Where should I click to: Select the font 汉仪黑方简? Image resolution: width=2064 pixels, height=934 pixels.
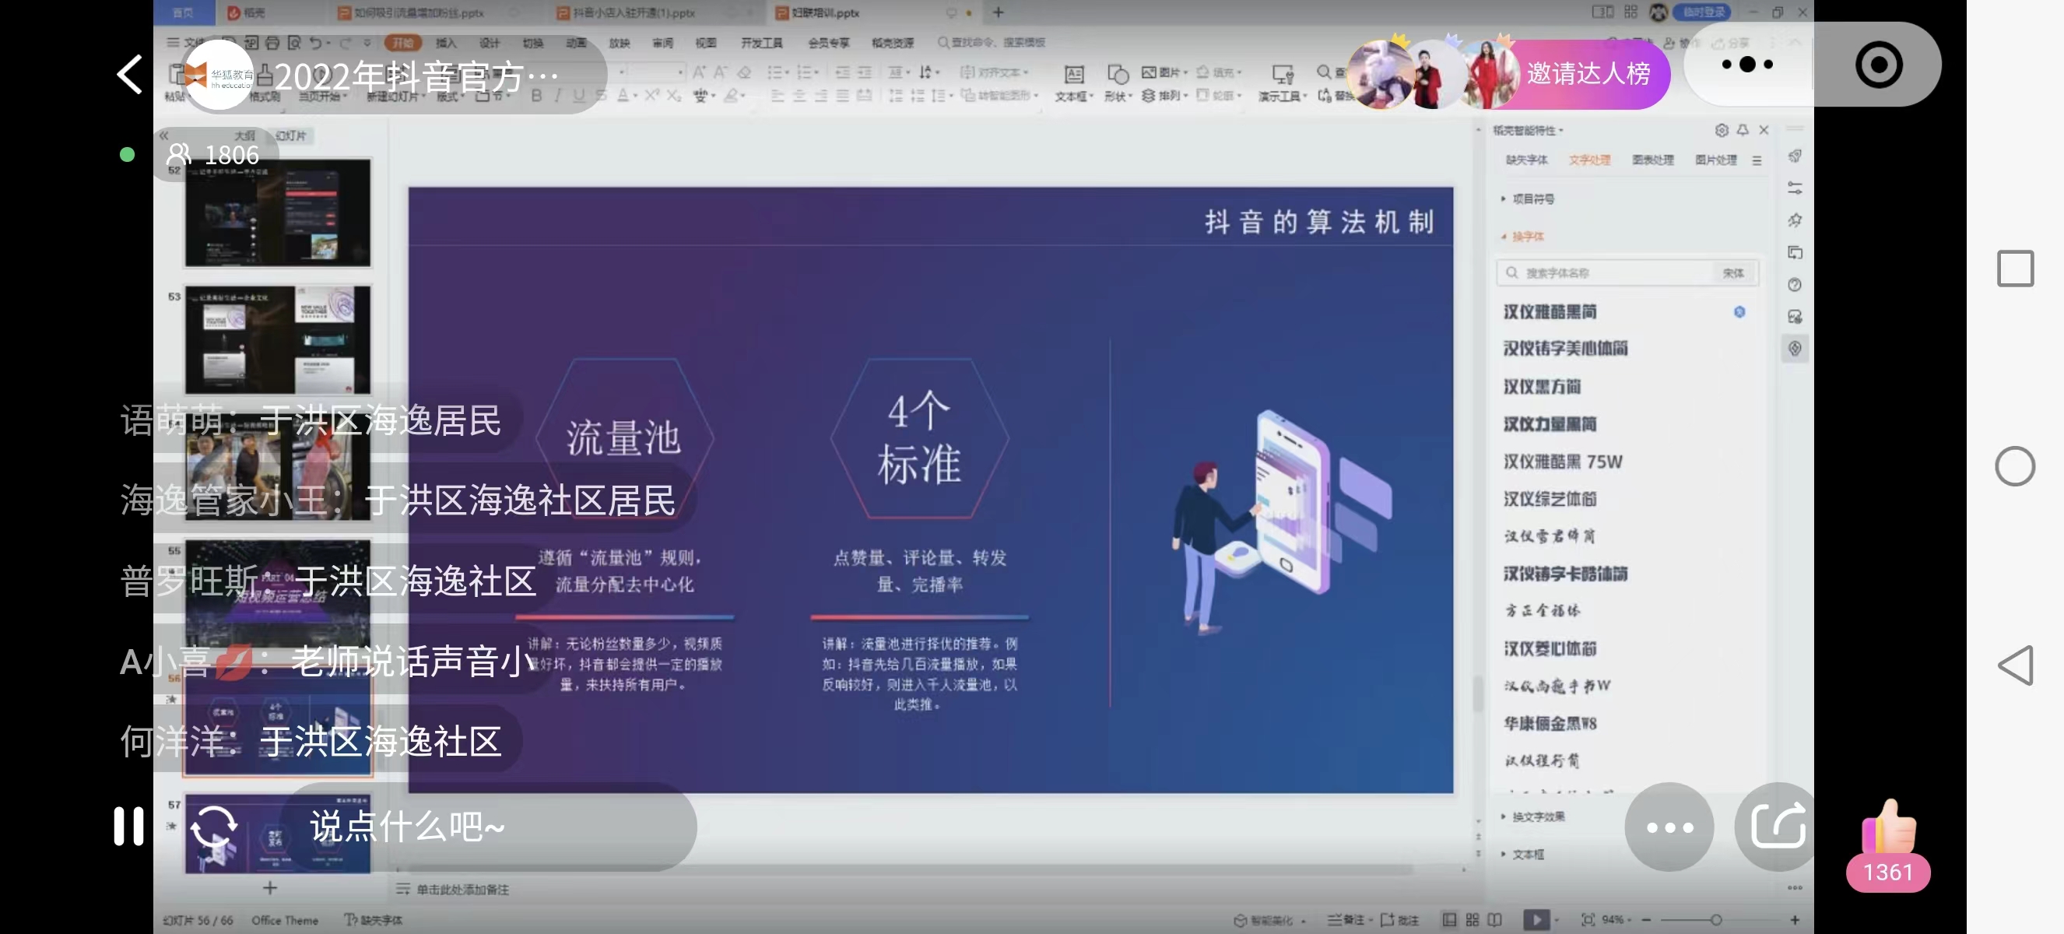click(1542, 387)
